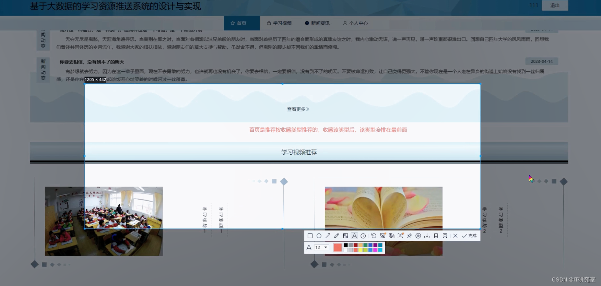This screenshot has height=286, width=601.
Task: Pick the dark red color swatch
Action: tap(356, 245)
